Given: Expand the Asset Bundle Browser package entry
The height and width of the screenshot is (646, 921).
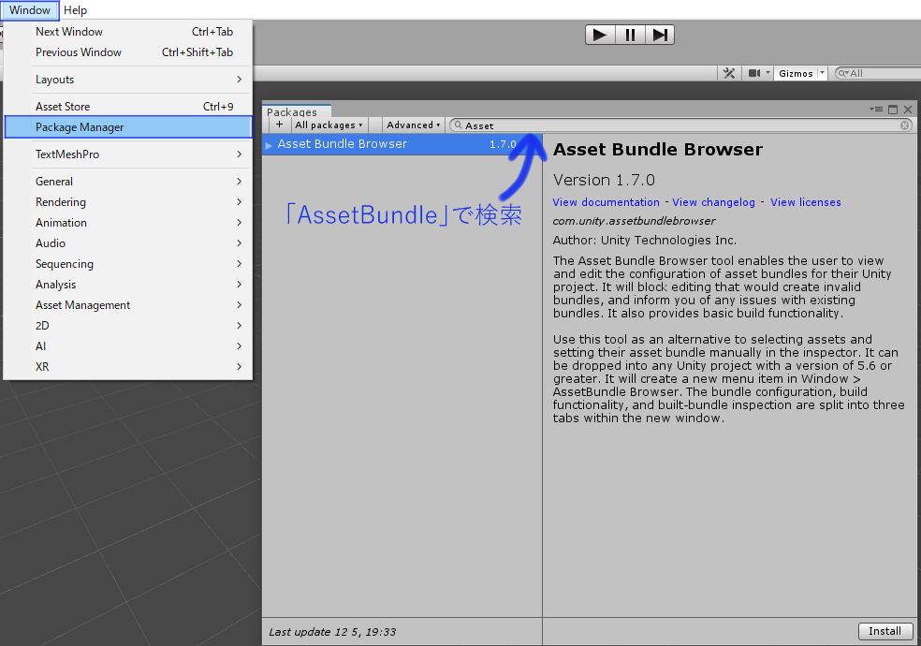Looking at the screenshot, I should 269,143.
